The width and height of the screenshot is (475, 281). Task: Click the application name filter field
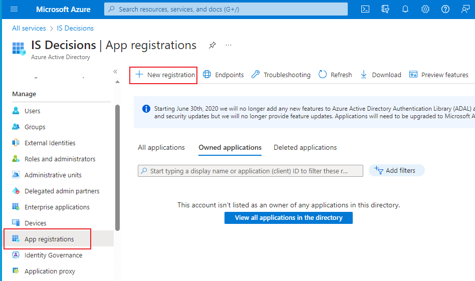[251, 171]
